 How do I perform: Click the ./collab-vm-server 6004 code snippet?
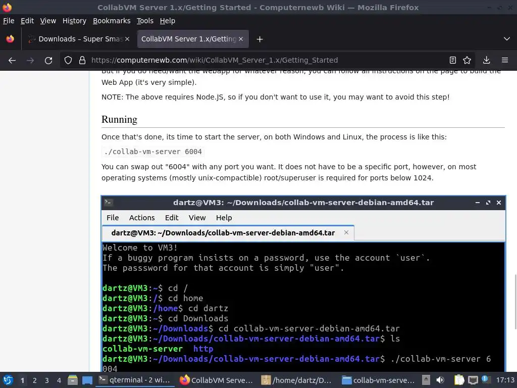click(153, 152)
